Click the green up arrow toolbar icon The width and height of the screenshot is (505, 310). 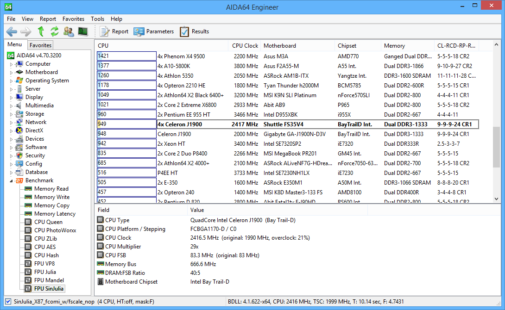click(x=41, y=31)
